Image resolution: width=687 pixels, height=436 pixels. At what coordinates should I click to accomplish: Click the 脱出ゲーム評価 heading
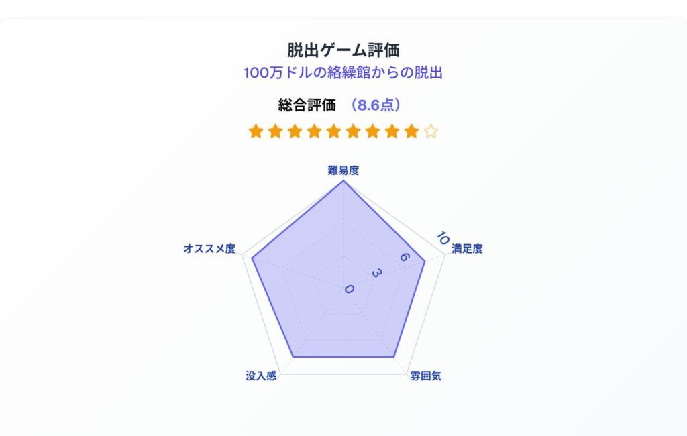[343, 50]
